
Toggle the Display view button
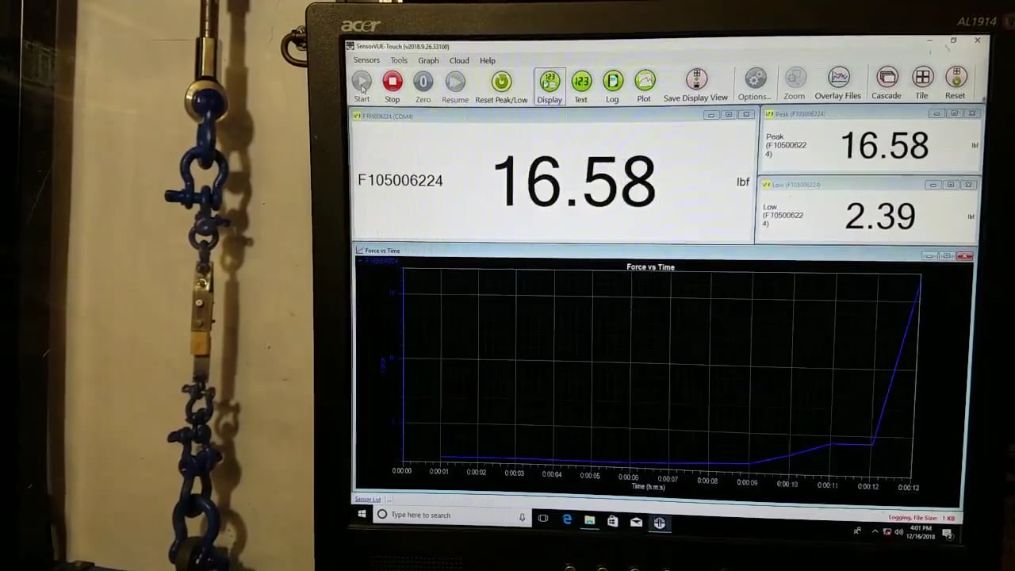[x=550, y=86]
